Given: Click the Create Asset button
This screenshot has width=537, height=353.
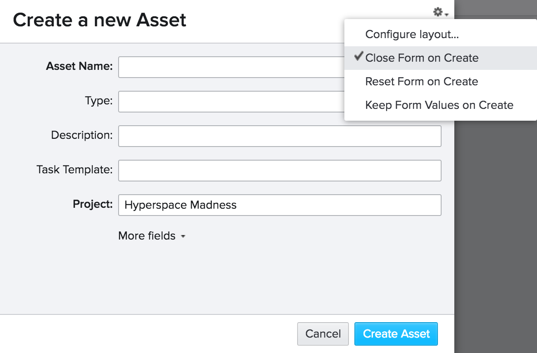Looking at the screenshot, I should [396, 334].
